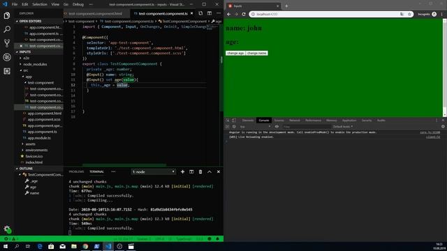This screenshot has width=447, height=251.
Task: Open the Windows Start menu
Action: [x=6, y=246]
